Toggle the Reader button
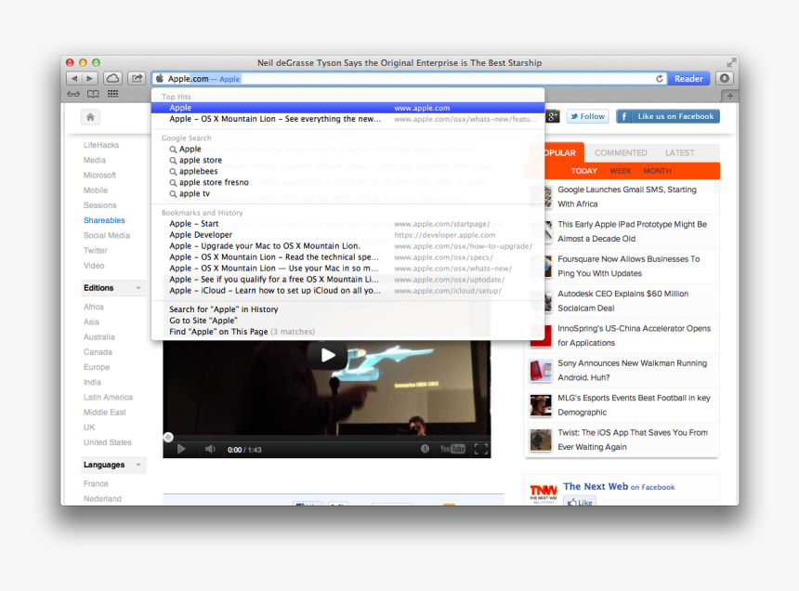This screenshot has width=799, height=591. (x=688, y=78)
